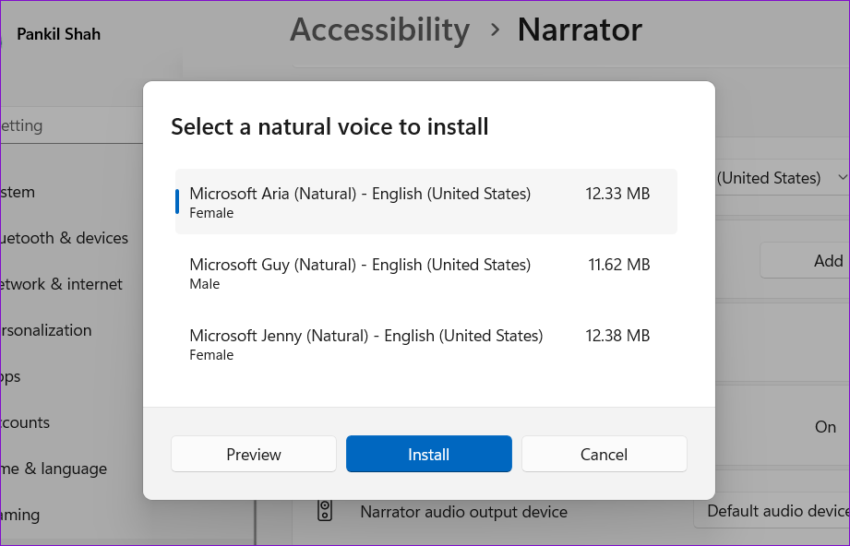This screenshot has height=546, width=850.
Task: Click the Accessibility breadcrumb link
Action: tap(379, 30)
